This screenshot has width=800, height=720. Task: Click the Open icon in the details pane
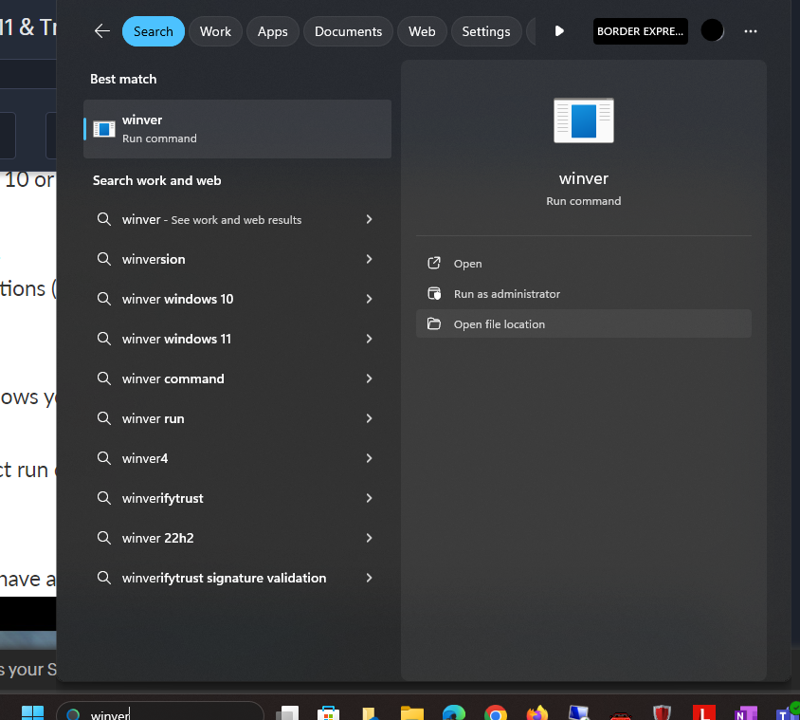pyautogui.click(x=434, y=263)
